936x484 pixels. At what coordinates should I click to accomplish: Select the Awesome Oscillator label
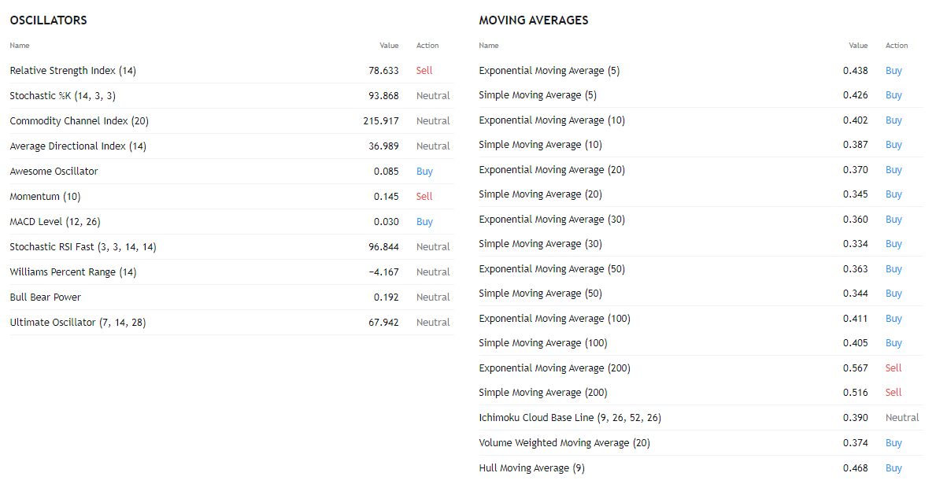tap(54, 172)
